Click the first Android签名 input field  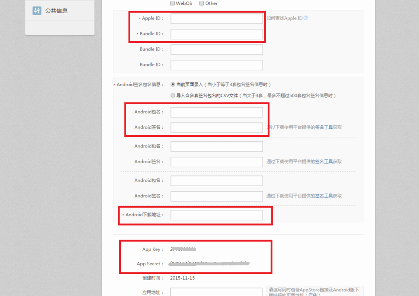217,128
